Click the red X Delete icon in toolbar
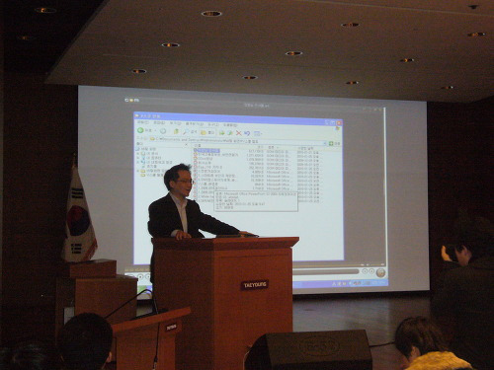This screenshot has width=494, height=370. (238, 133)
